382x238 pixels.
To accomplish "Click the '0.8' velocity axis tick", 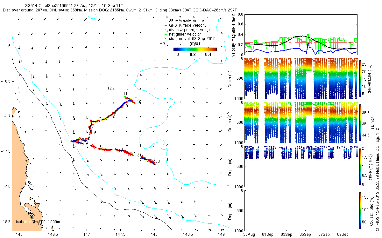I will [x=240, y=14].
